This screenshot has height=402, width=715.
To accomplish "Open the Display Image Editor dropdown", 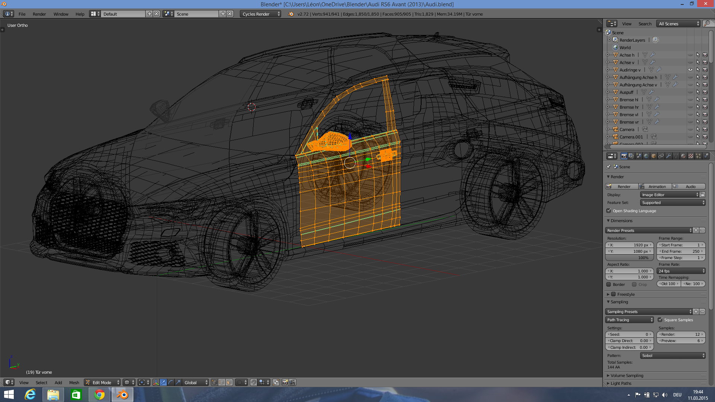I will (670, 195).
